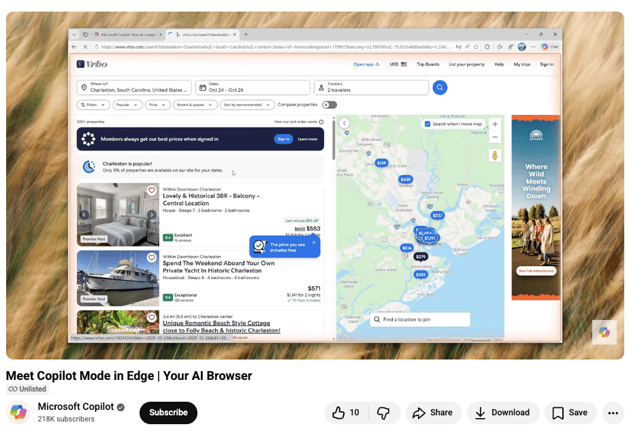The height and width of the screenshot is (431, 629).
Task: Click the Share button
Action: 433,413
